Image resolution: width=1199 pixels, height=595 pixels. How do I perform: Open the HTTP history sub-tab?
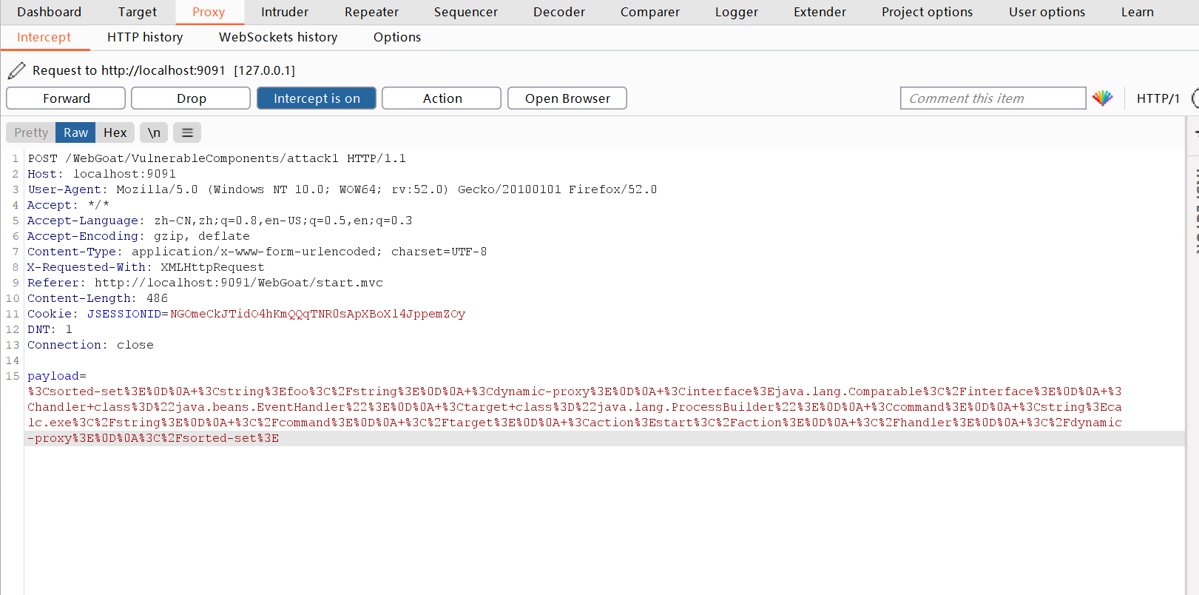pos(145,37)
